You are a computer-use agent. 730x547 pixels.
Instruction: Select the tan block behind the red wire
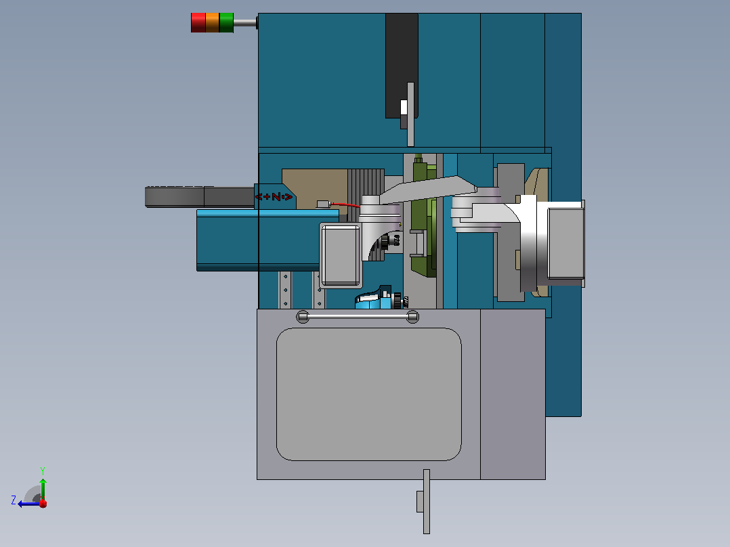point(315,189)
